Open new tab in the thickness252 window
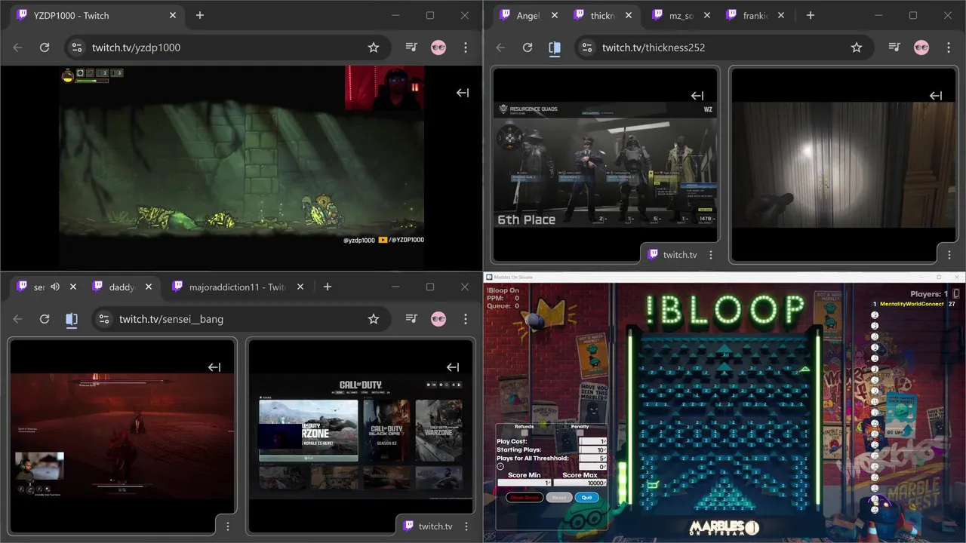The height and width of the screenshot is (543, 966). tap(810, 15)
